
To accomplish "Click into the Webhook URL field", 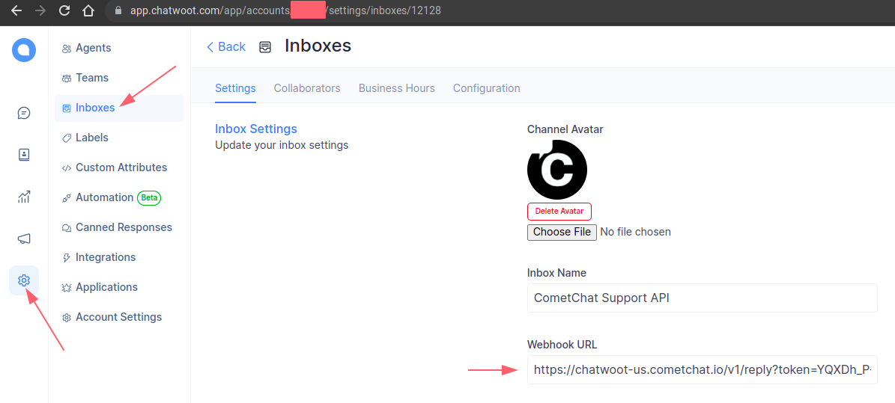I will coord(702,369).
